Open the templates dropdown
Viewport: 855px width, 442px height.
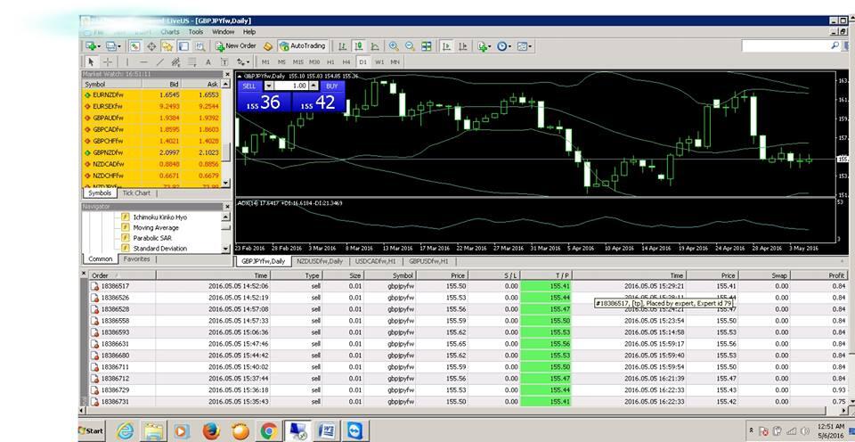pos(524,46)
